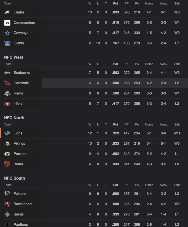Viewport: 188px width, 227px height.
Task: Select the Cowboys star logo
Action: point(7,33)
